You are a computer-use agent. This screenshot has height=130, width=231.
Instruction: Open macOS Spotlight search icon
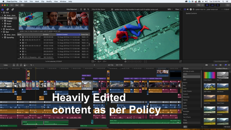(x=223, y=1)
